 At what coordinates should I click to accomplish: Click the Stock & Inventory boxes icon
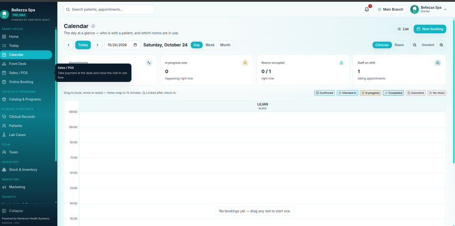pos(4,170)
